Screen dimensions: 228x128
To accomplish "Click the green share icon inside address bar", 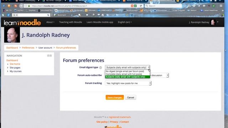I will tap(135, 6).
